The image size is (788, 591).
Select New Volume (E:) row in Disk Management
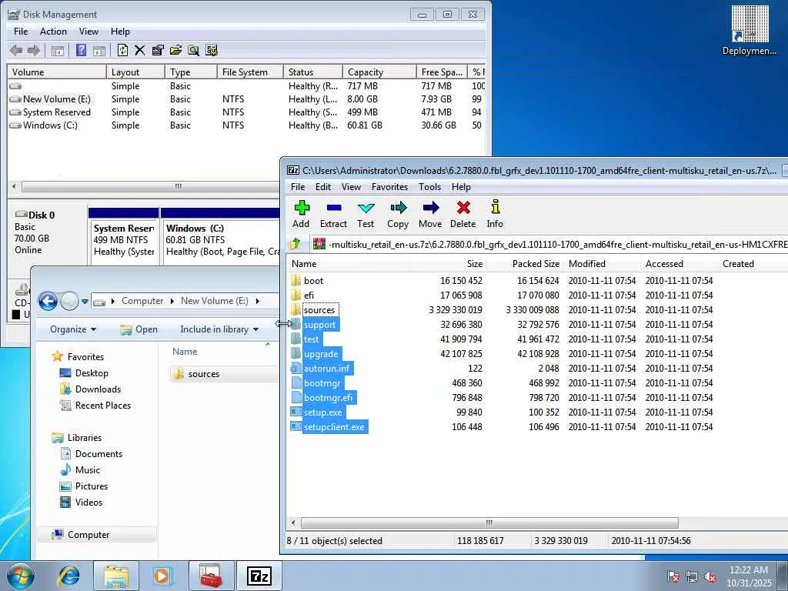click(x=246, y=99)
